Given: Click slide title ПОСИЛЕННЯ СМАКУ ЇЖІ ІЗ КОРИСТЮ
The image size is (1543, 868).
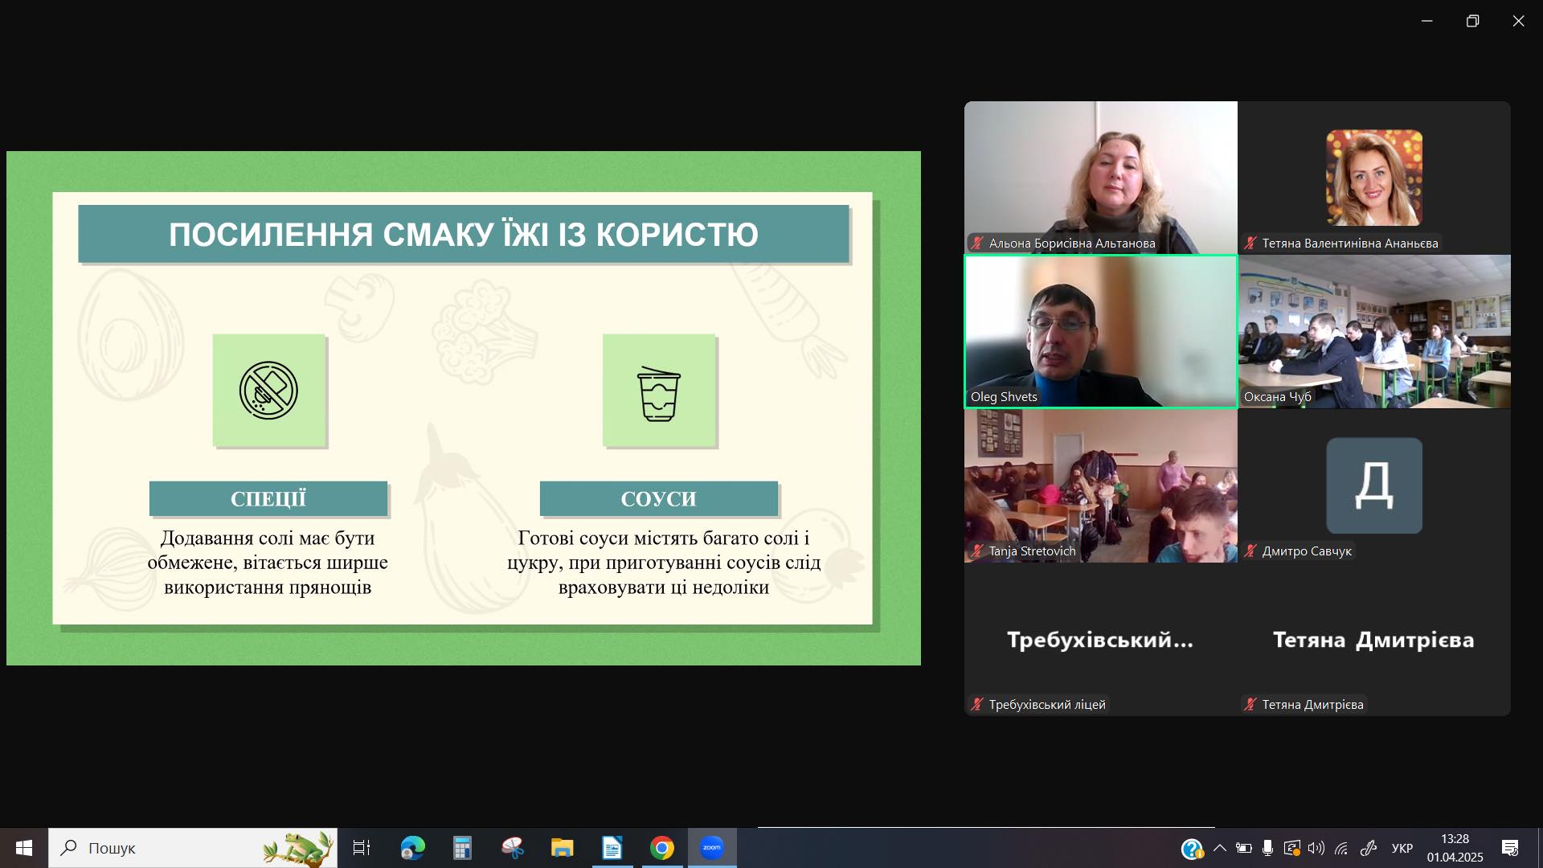Looking at the screenshot, I should coord(464,234).
